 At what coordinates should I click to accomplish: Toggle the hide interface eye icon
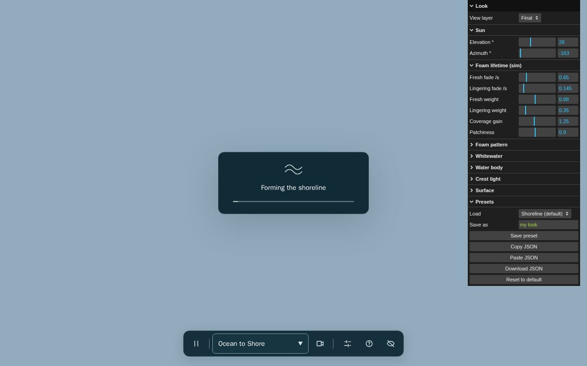coord(391,344)
